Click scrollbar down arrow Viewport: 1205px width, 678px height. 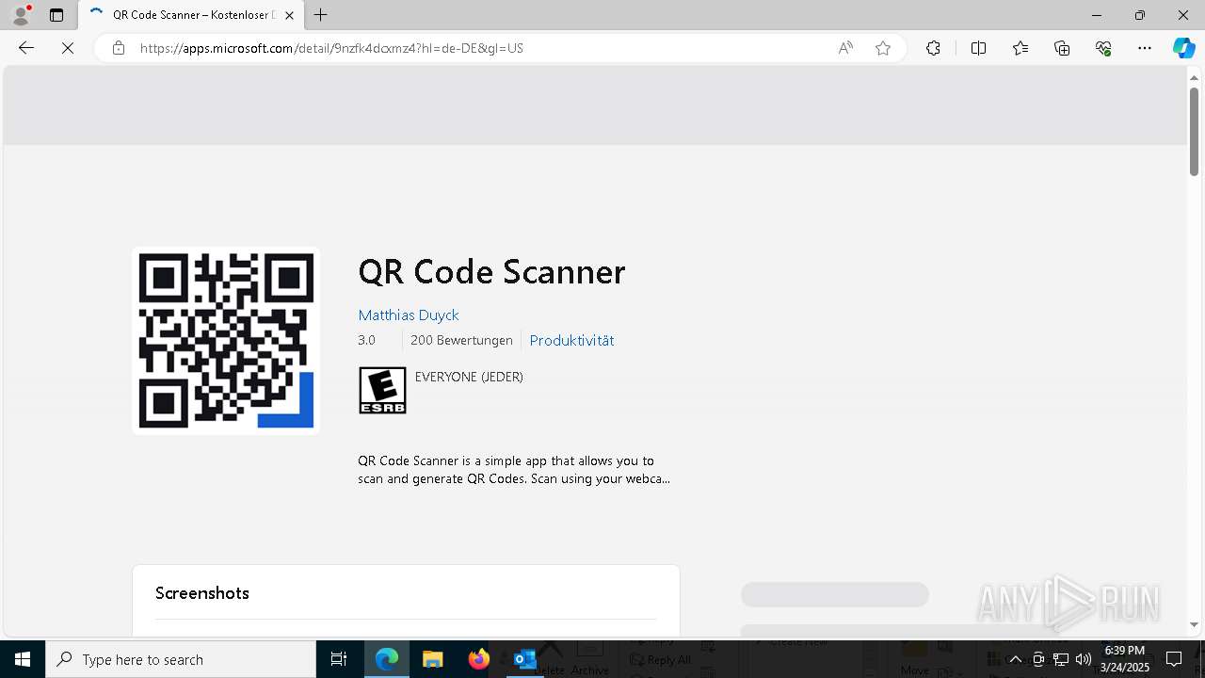[1195, 625]
